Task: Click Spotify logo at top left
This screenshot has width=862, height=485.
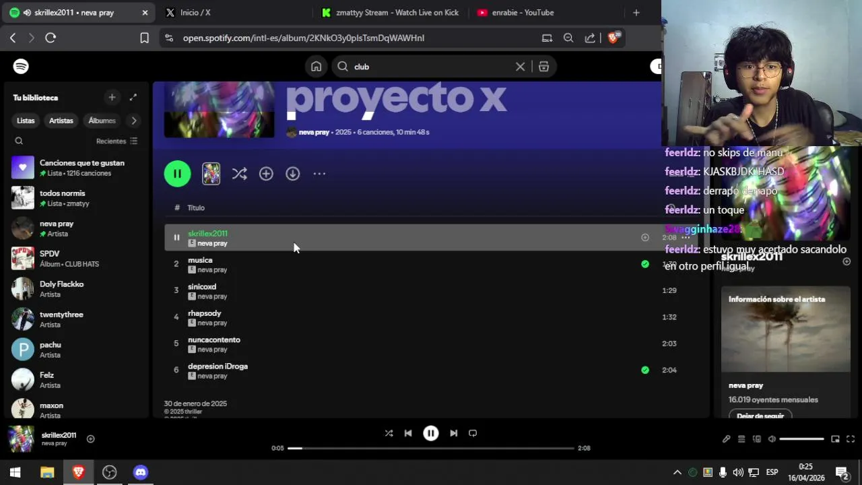Action: click(x=21, y=67)
